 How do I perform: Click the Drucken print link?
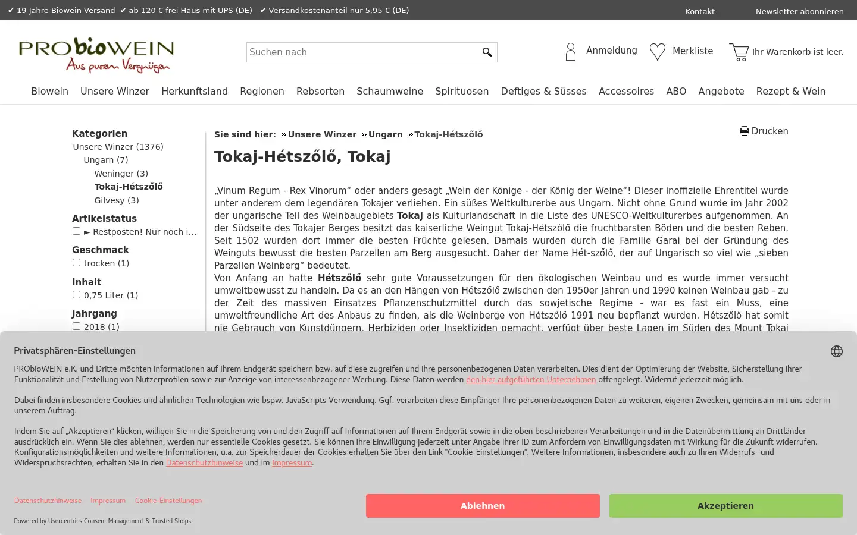[770, 131]
